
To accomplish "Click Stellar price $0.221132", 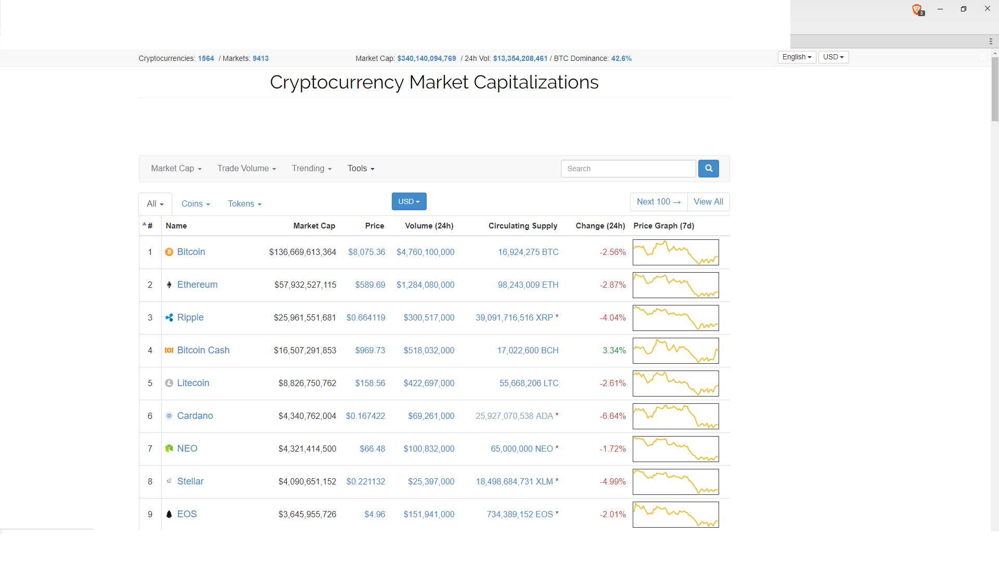I will point(366,481).
